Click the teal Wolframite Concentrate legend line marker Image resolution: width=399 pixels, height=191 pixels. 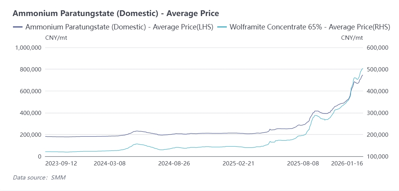coord(222,27)
